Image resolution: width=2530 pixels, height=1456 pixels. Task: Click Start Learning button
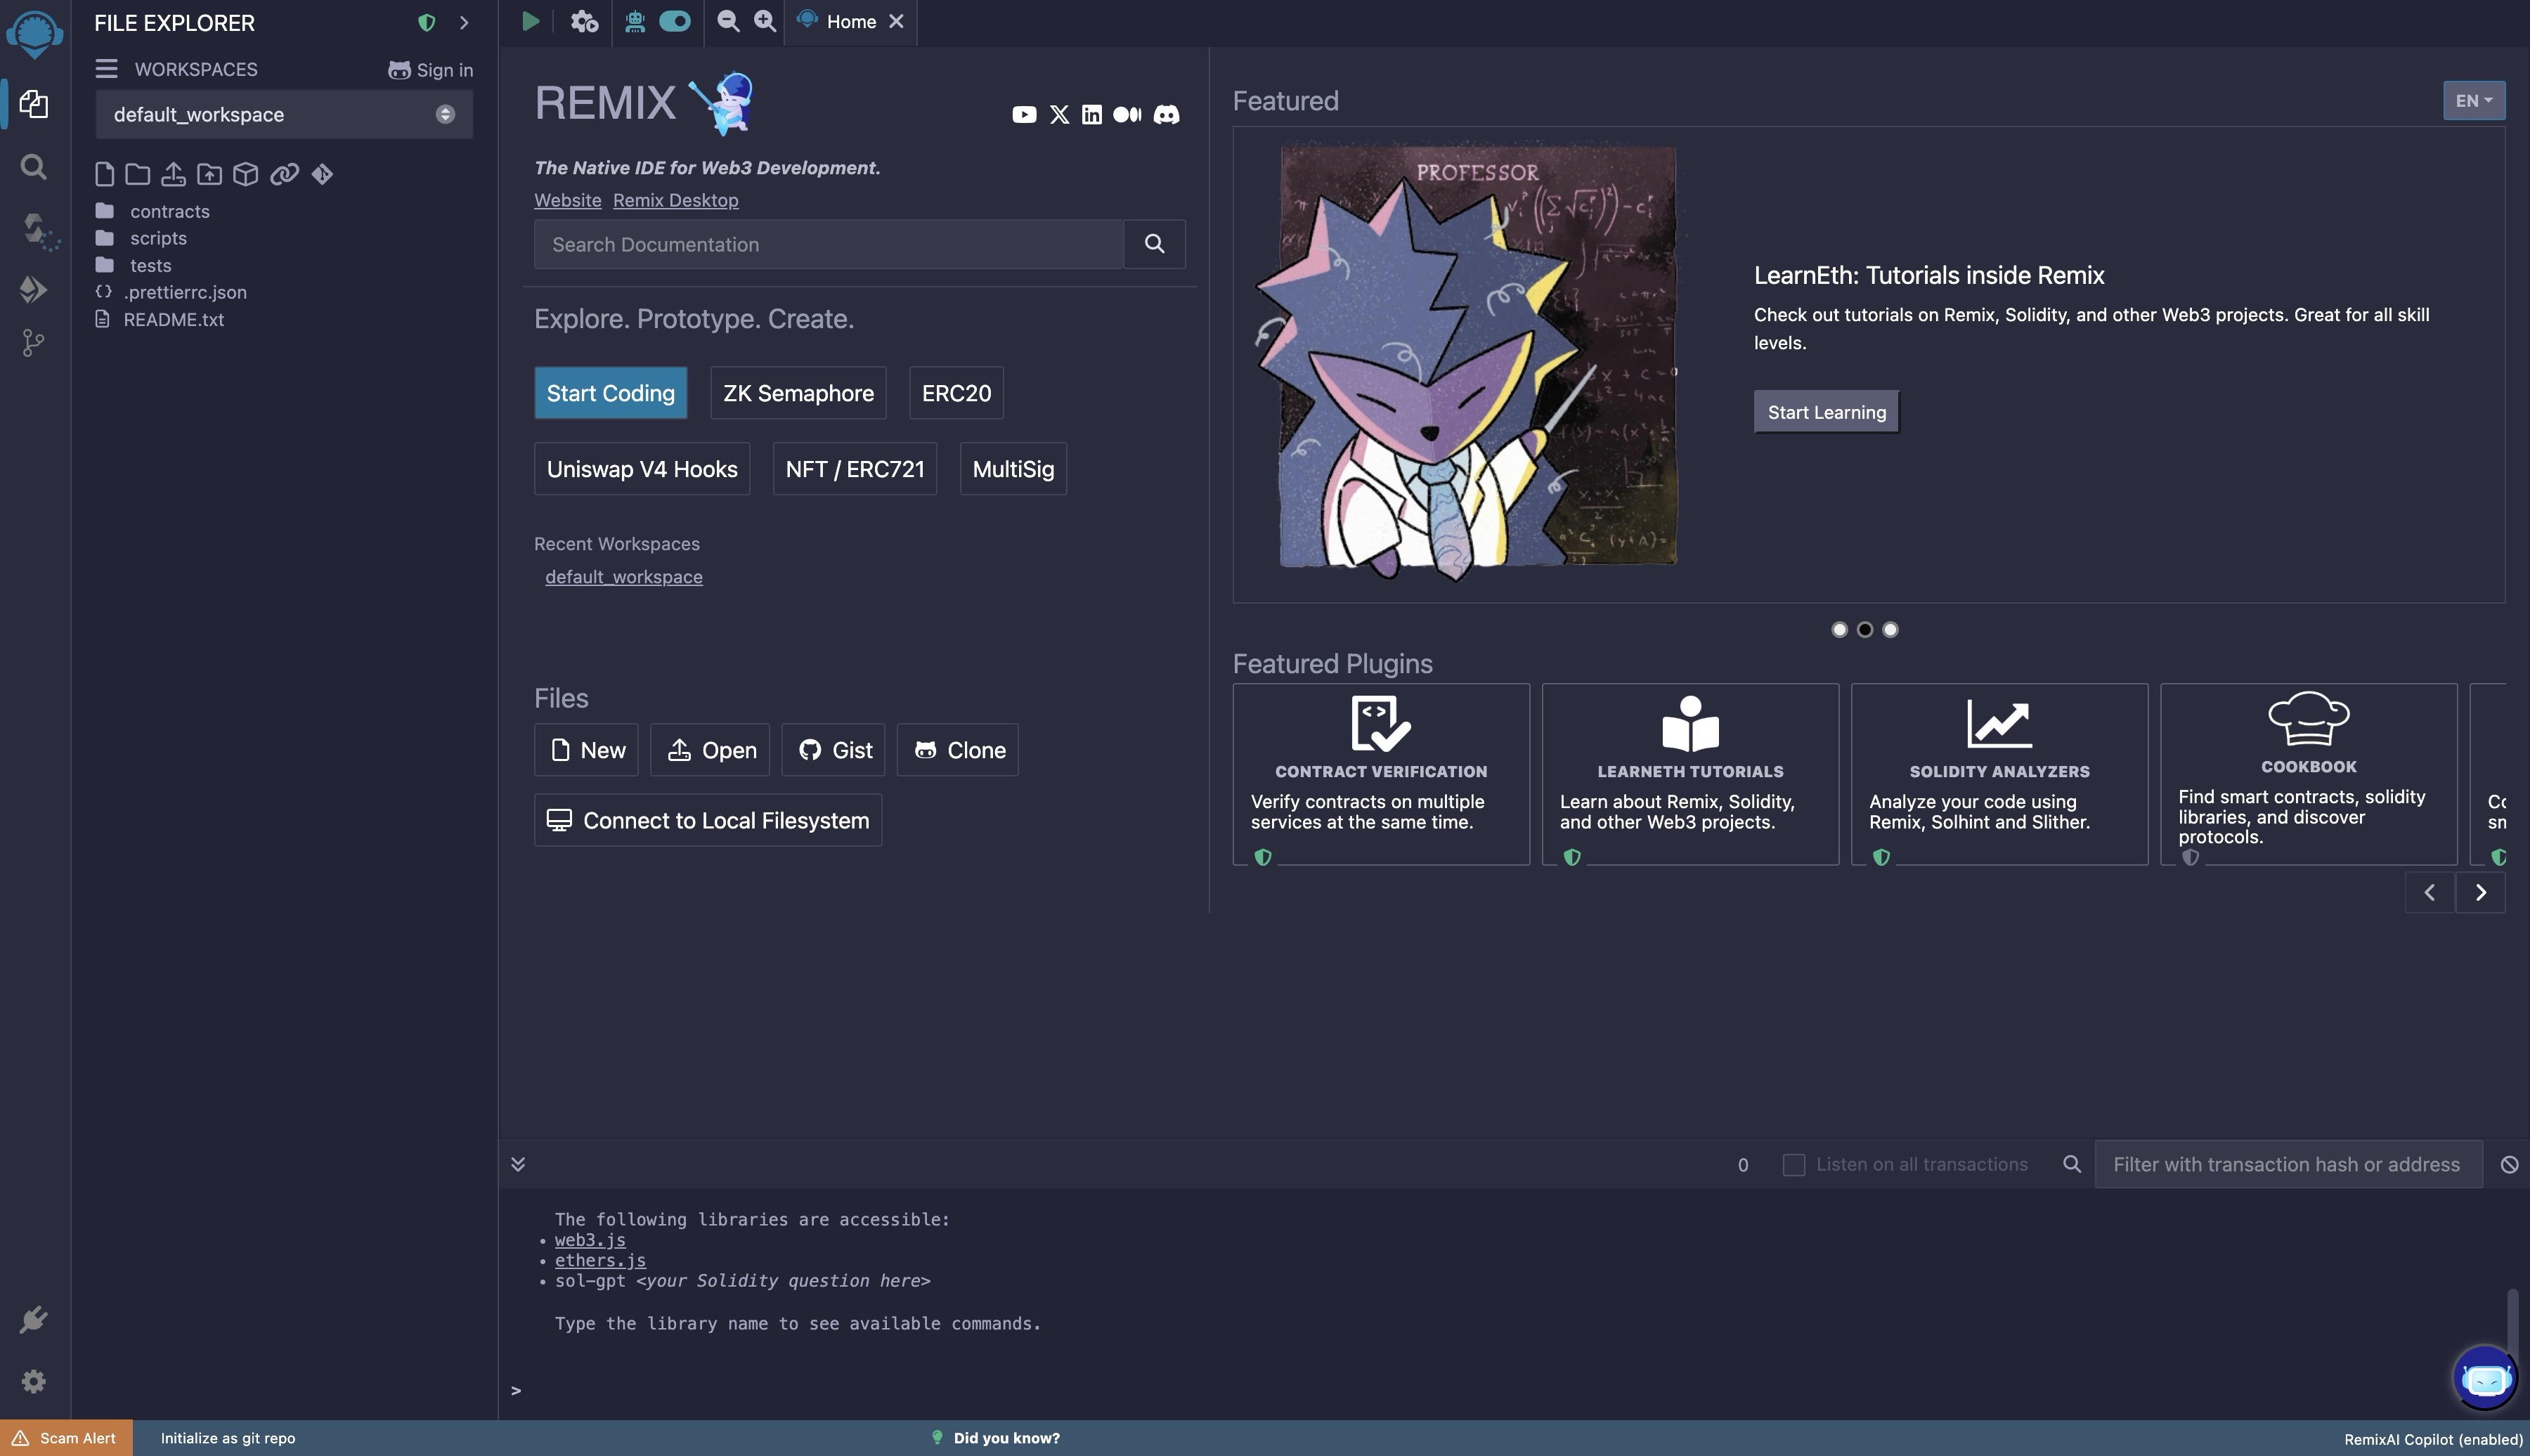(1826, 412)
